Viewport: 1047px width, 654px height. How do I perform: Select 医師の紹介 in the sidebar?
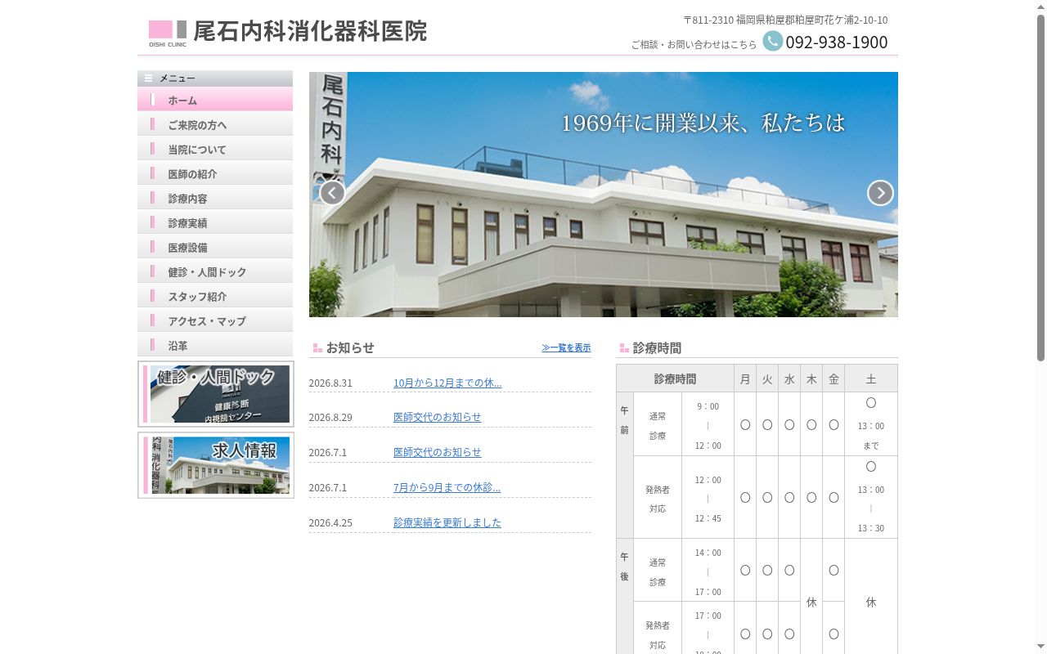click(x=215, y=173)
